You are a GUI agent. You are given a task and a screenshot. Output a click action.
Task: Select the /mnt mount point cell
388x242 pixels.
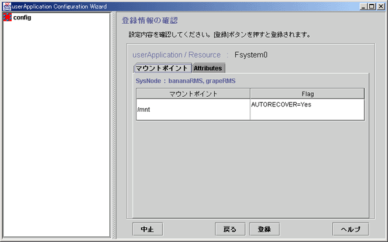pyautogui.click(x=193, y=110)
